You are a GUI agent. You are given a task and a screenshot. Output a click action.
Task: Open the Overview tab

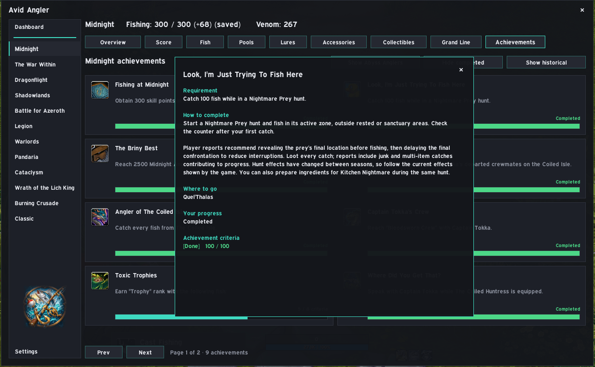(113, 42)
